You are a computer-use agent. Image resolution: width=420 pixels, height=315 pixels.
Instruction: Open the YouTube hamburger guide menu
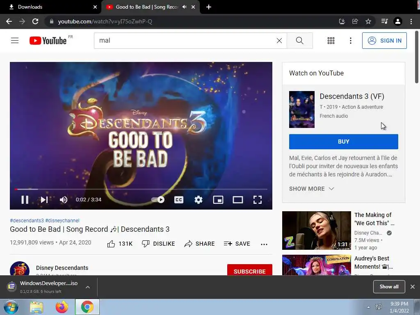coord(15,41)
